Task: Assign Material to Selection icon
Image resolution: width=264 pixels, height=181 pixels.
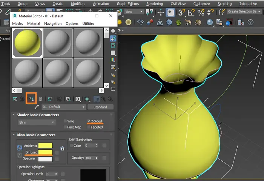Action: [31, 99]
